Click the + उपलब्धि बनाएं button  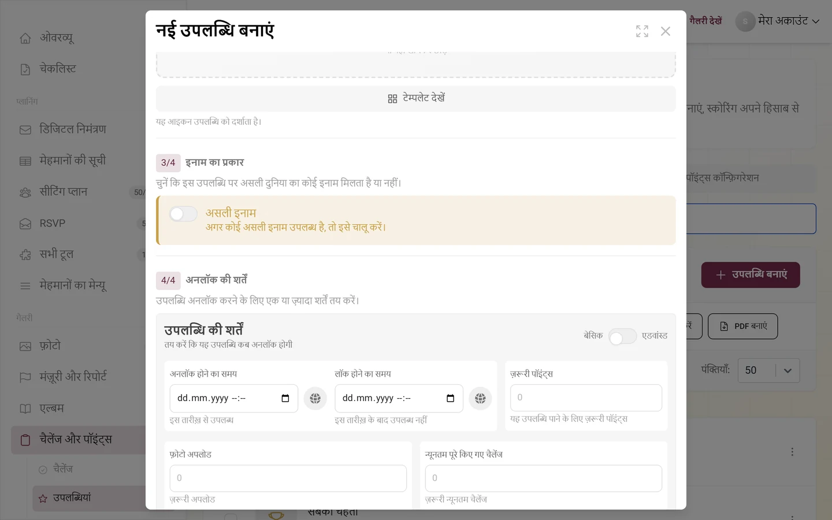[751, 275]
